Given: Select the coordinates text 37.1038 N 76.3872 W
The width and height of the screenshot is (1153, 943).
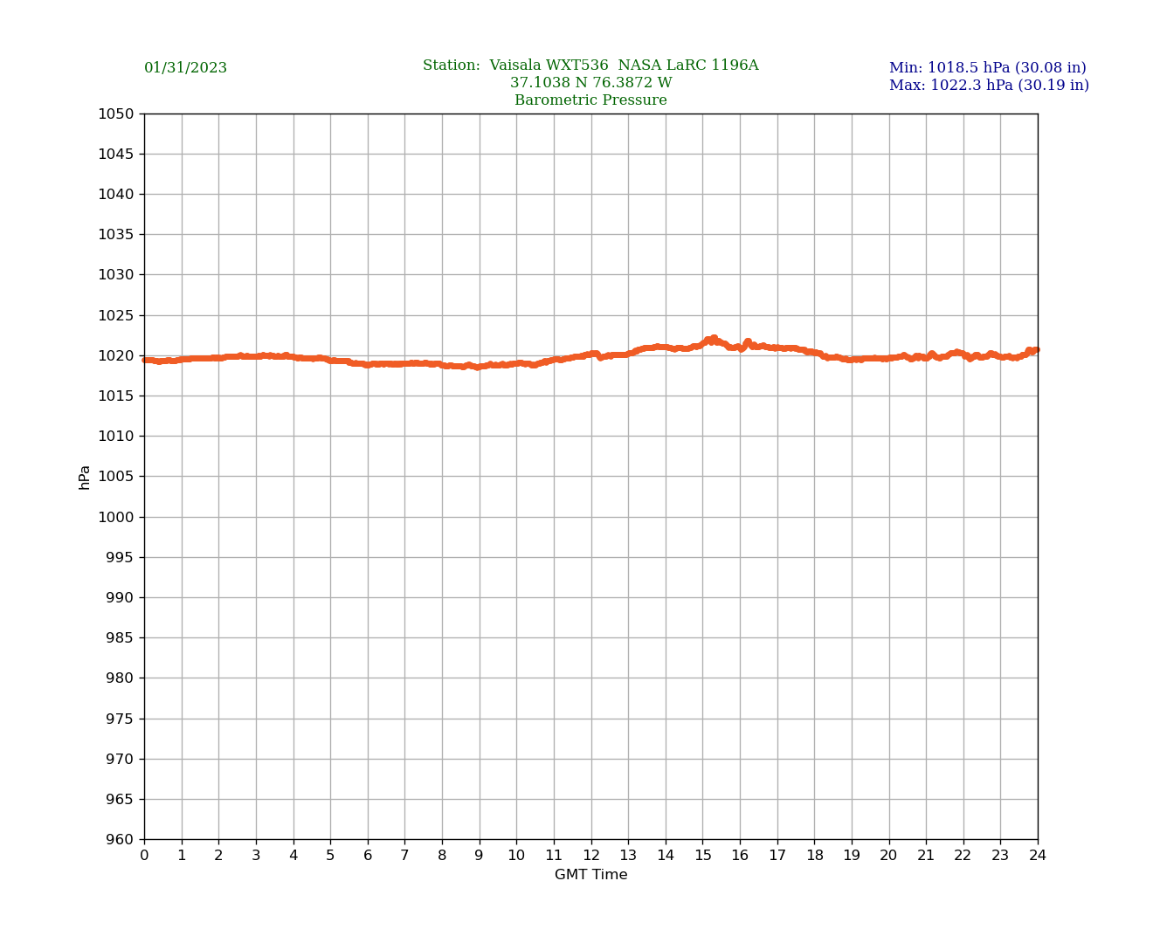Looking at the screenshot, I should coord(590,83).
